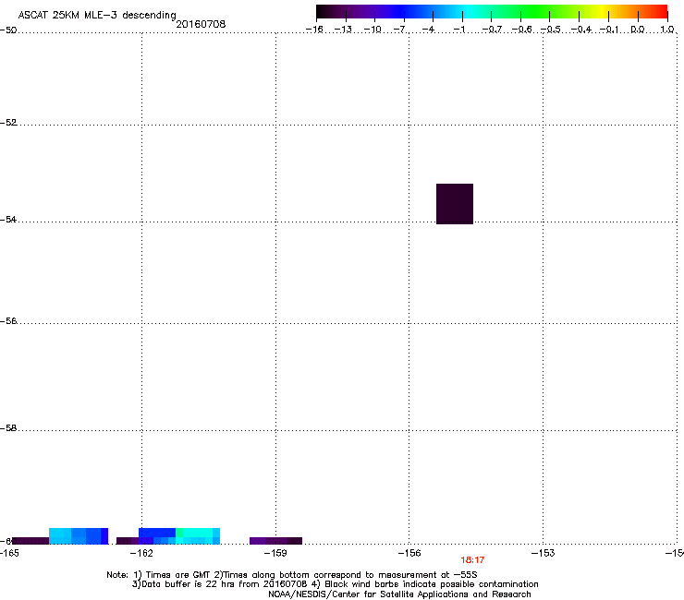Click the colorbar label "-0.4"
Screen dimensions: 684x600
pyautogui.click(x=581, y=30)
